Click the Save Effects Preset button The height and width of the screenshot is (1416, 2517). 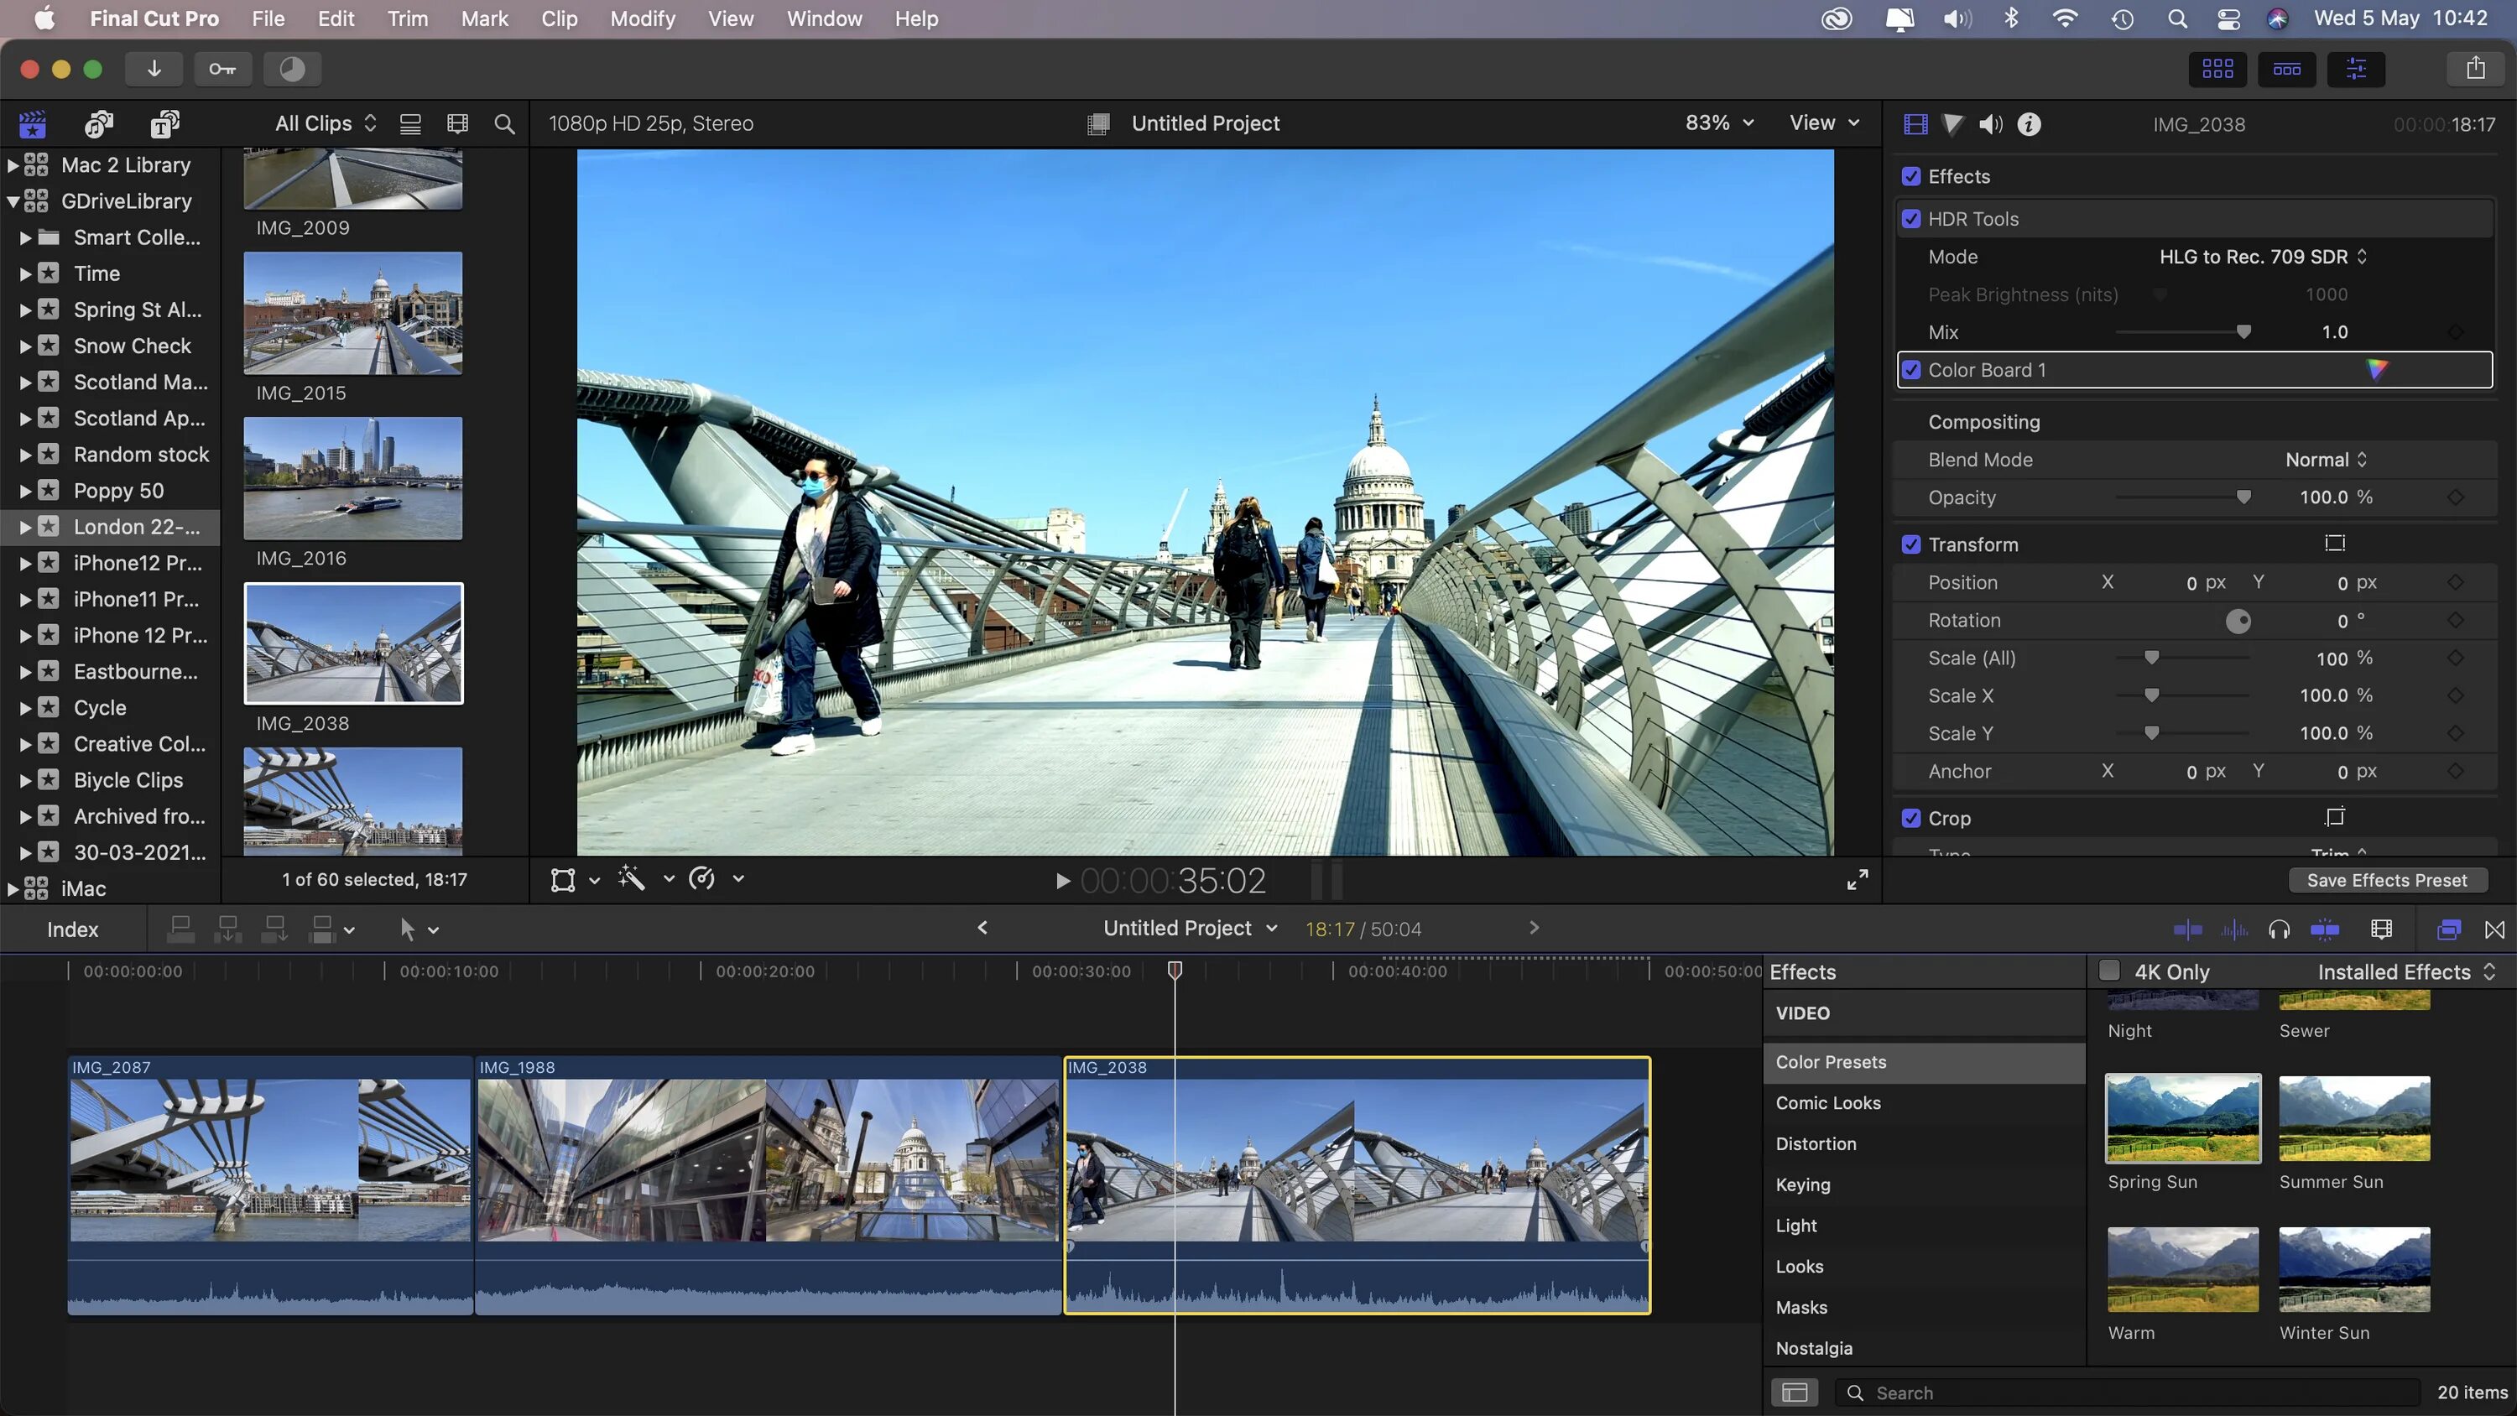(2386, 879)
